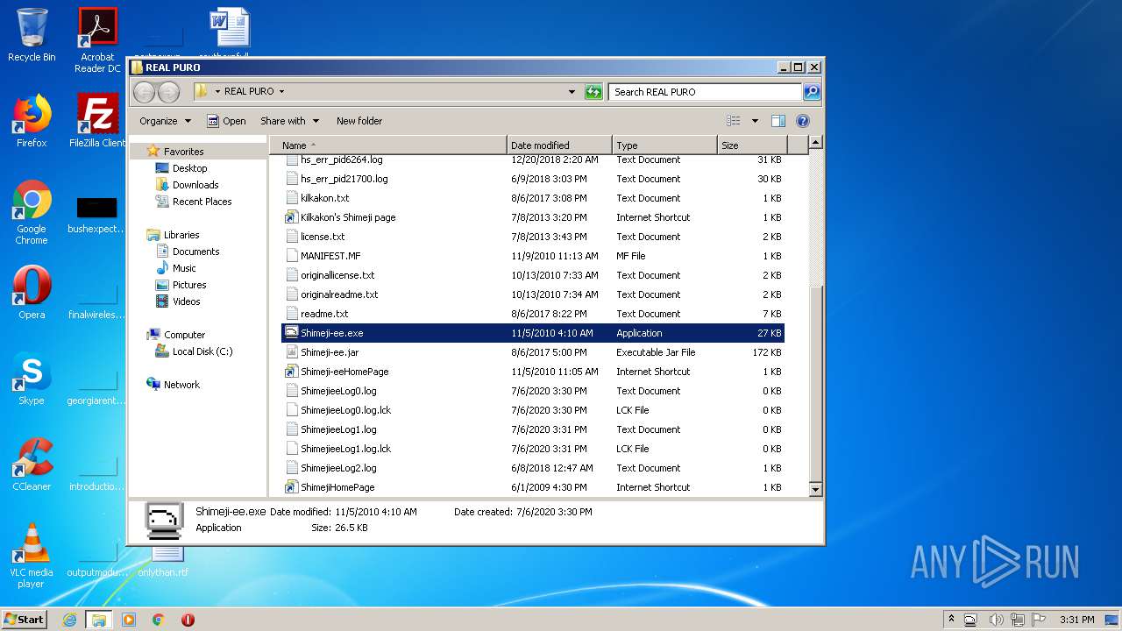Open VLC media player shortcut

[x=32, y=556]
